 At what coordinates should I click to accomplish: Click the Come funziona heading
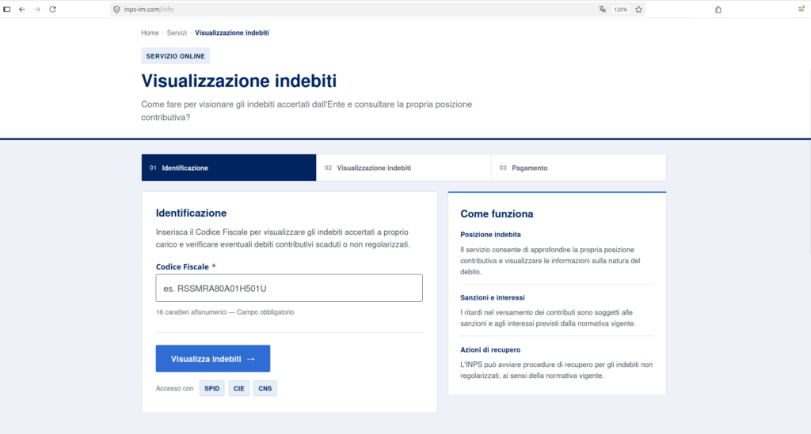[x=497, y=213]
